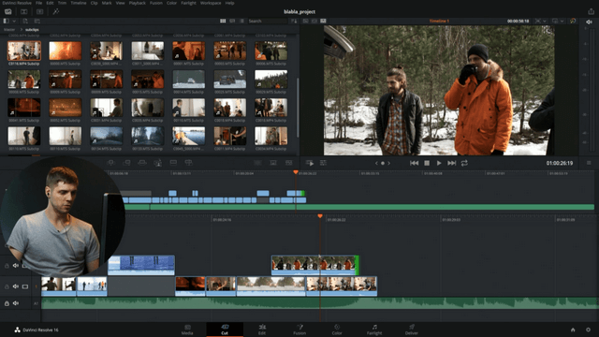Screen dimensions: 599x337
Task: Switch media pool to thumbnail grid view
Action: point(223,21)
